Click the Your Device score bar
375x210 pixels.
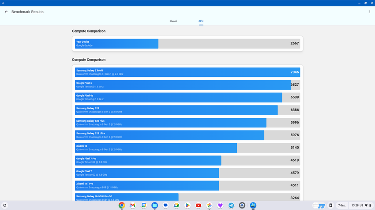coord(187,43)
